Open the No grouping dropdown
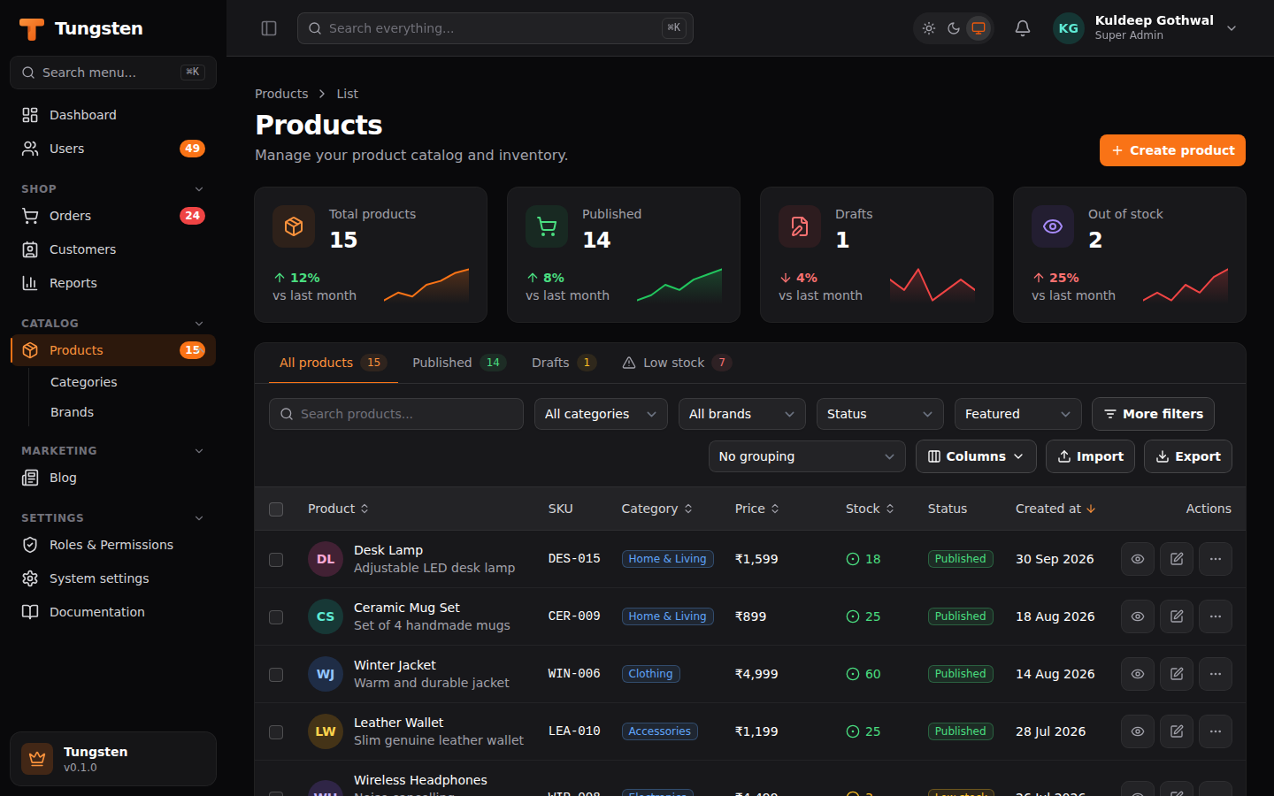1274x796 pixels. tap(807, 456)
